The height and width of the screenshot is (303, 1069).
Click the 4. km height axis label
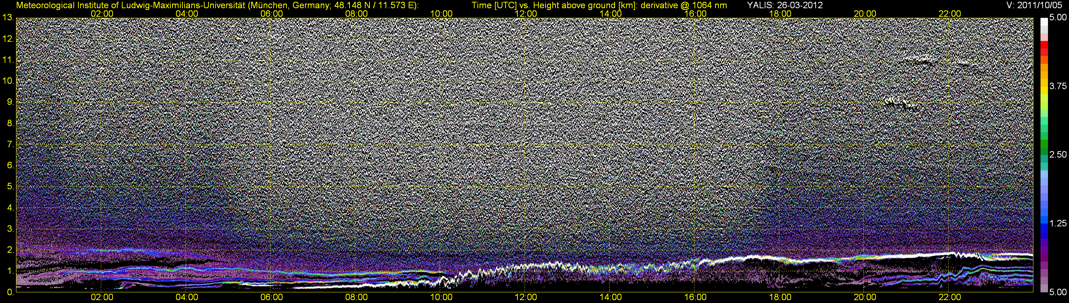pyautogui.click(x=10, y=207)
